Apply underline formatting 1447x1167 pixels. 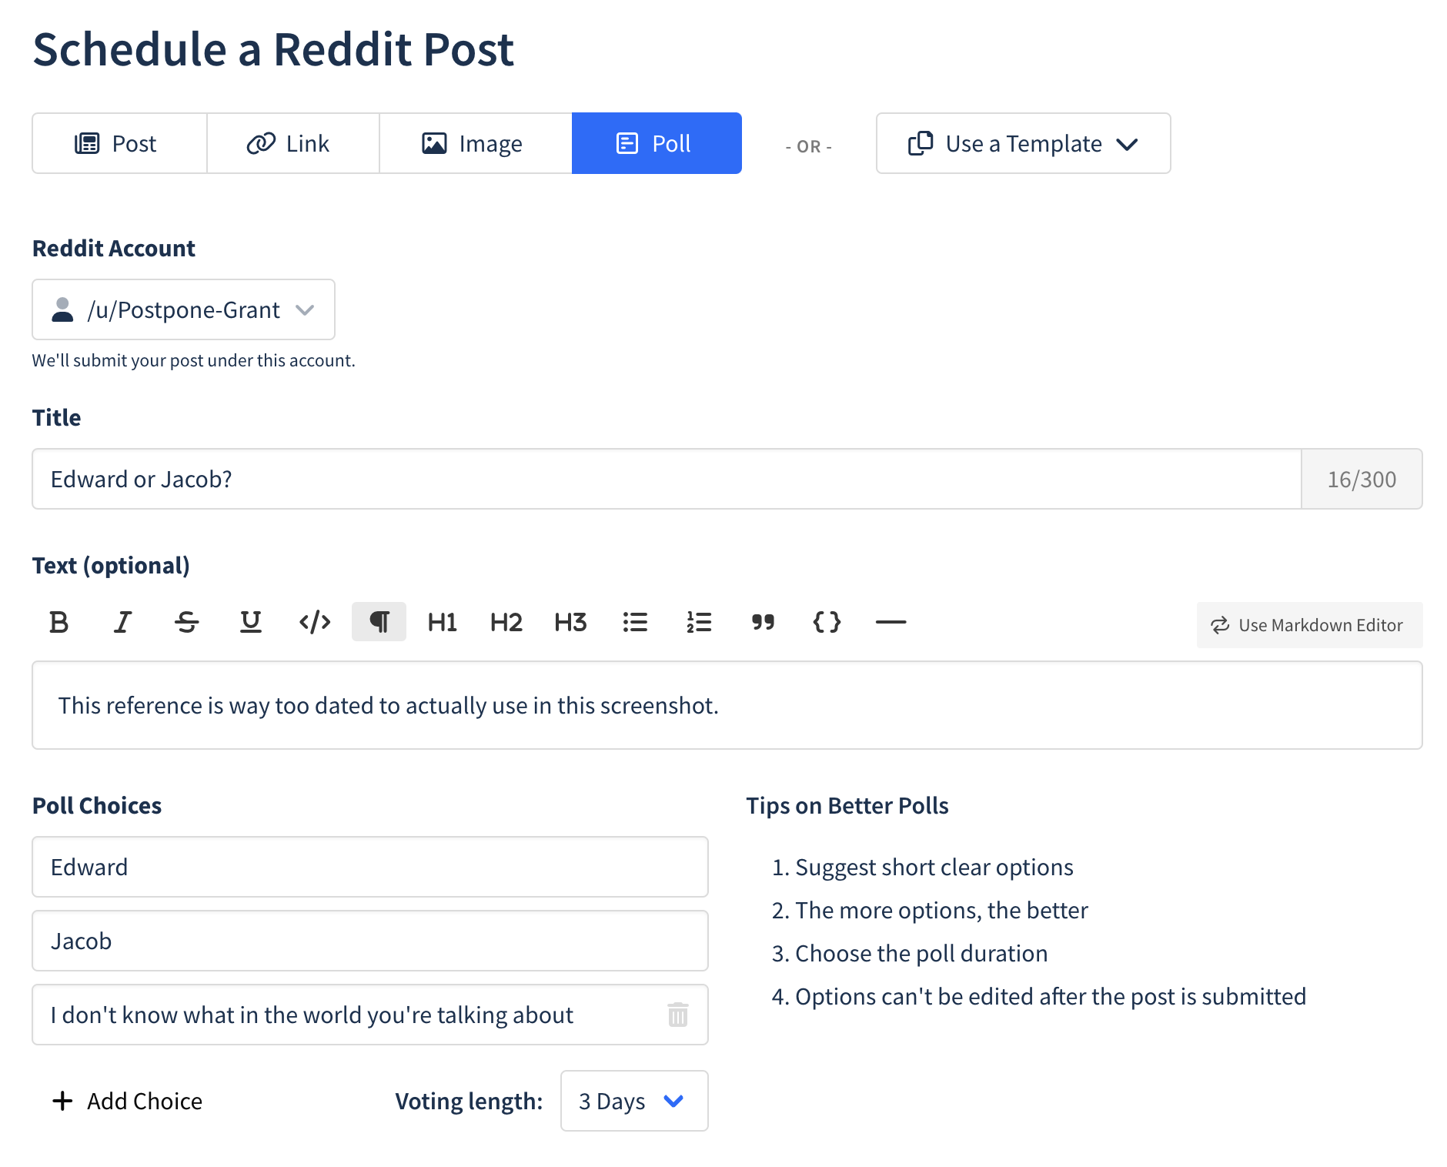click(x=250, y=622)
